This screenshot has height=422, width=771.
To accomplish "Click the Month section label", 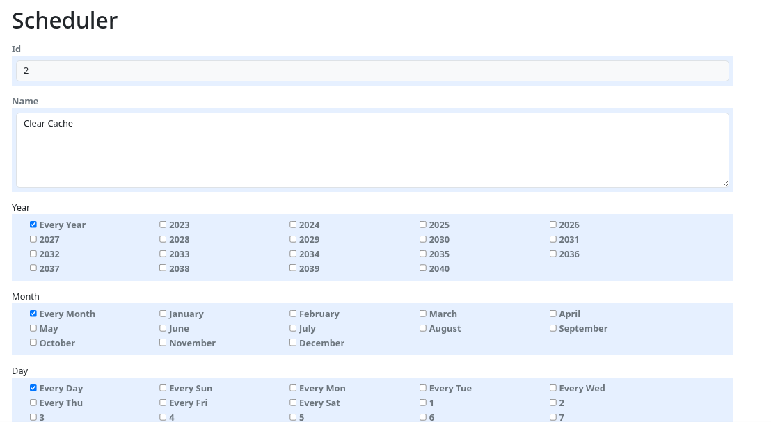I will (26, 297).
